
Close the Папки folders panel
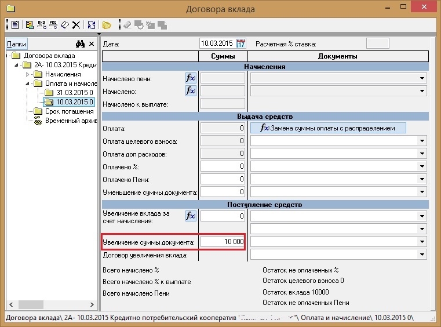92,43
